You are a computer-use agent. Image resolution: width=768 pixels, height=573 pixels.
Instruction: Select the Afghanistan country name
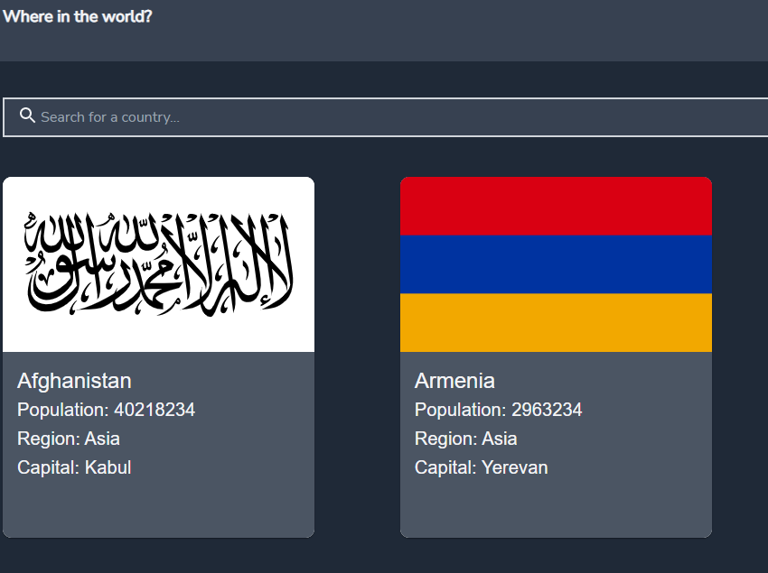pos(74,381)
